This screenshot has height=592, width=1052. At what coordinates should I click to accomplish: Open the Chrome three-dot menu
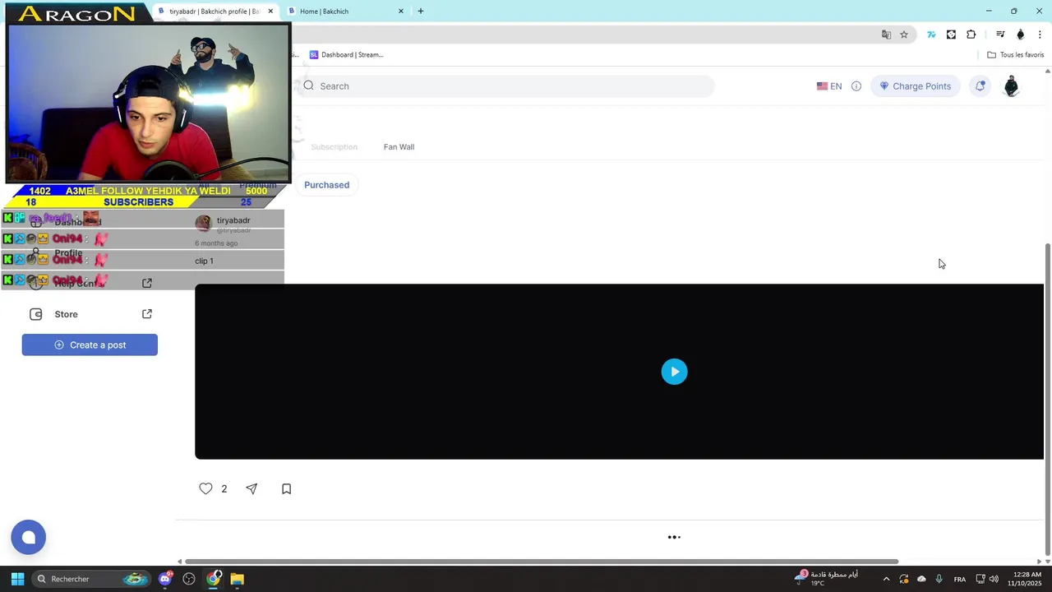[1040, 35]
